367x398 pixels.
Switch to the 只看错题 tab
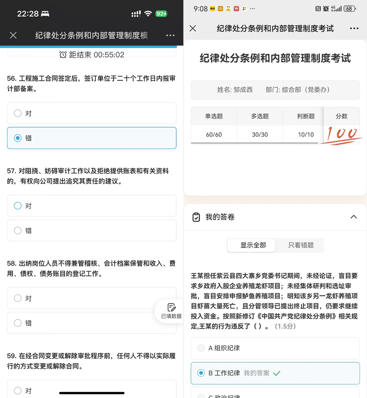[301, 245]
